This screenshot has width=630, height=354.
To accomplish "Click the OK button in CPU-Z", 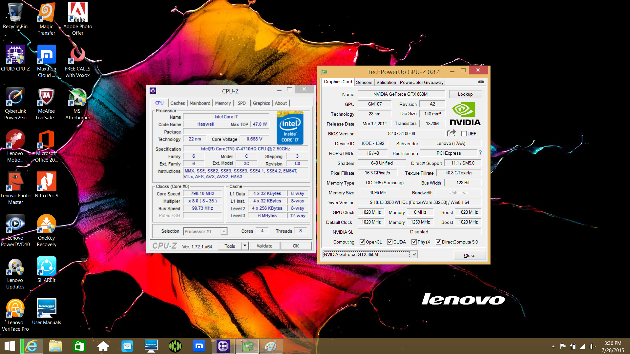I will click(x=296, y=246).
